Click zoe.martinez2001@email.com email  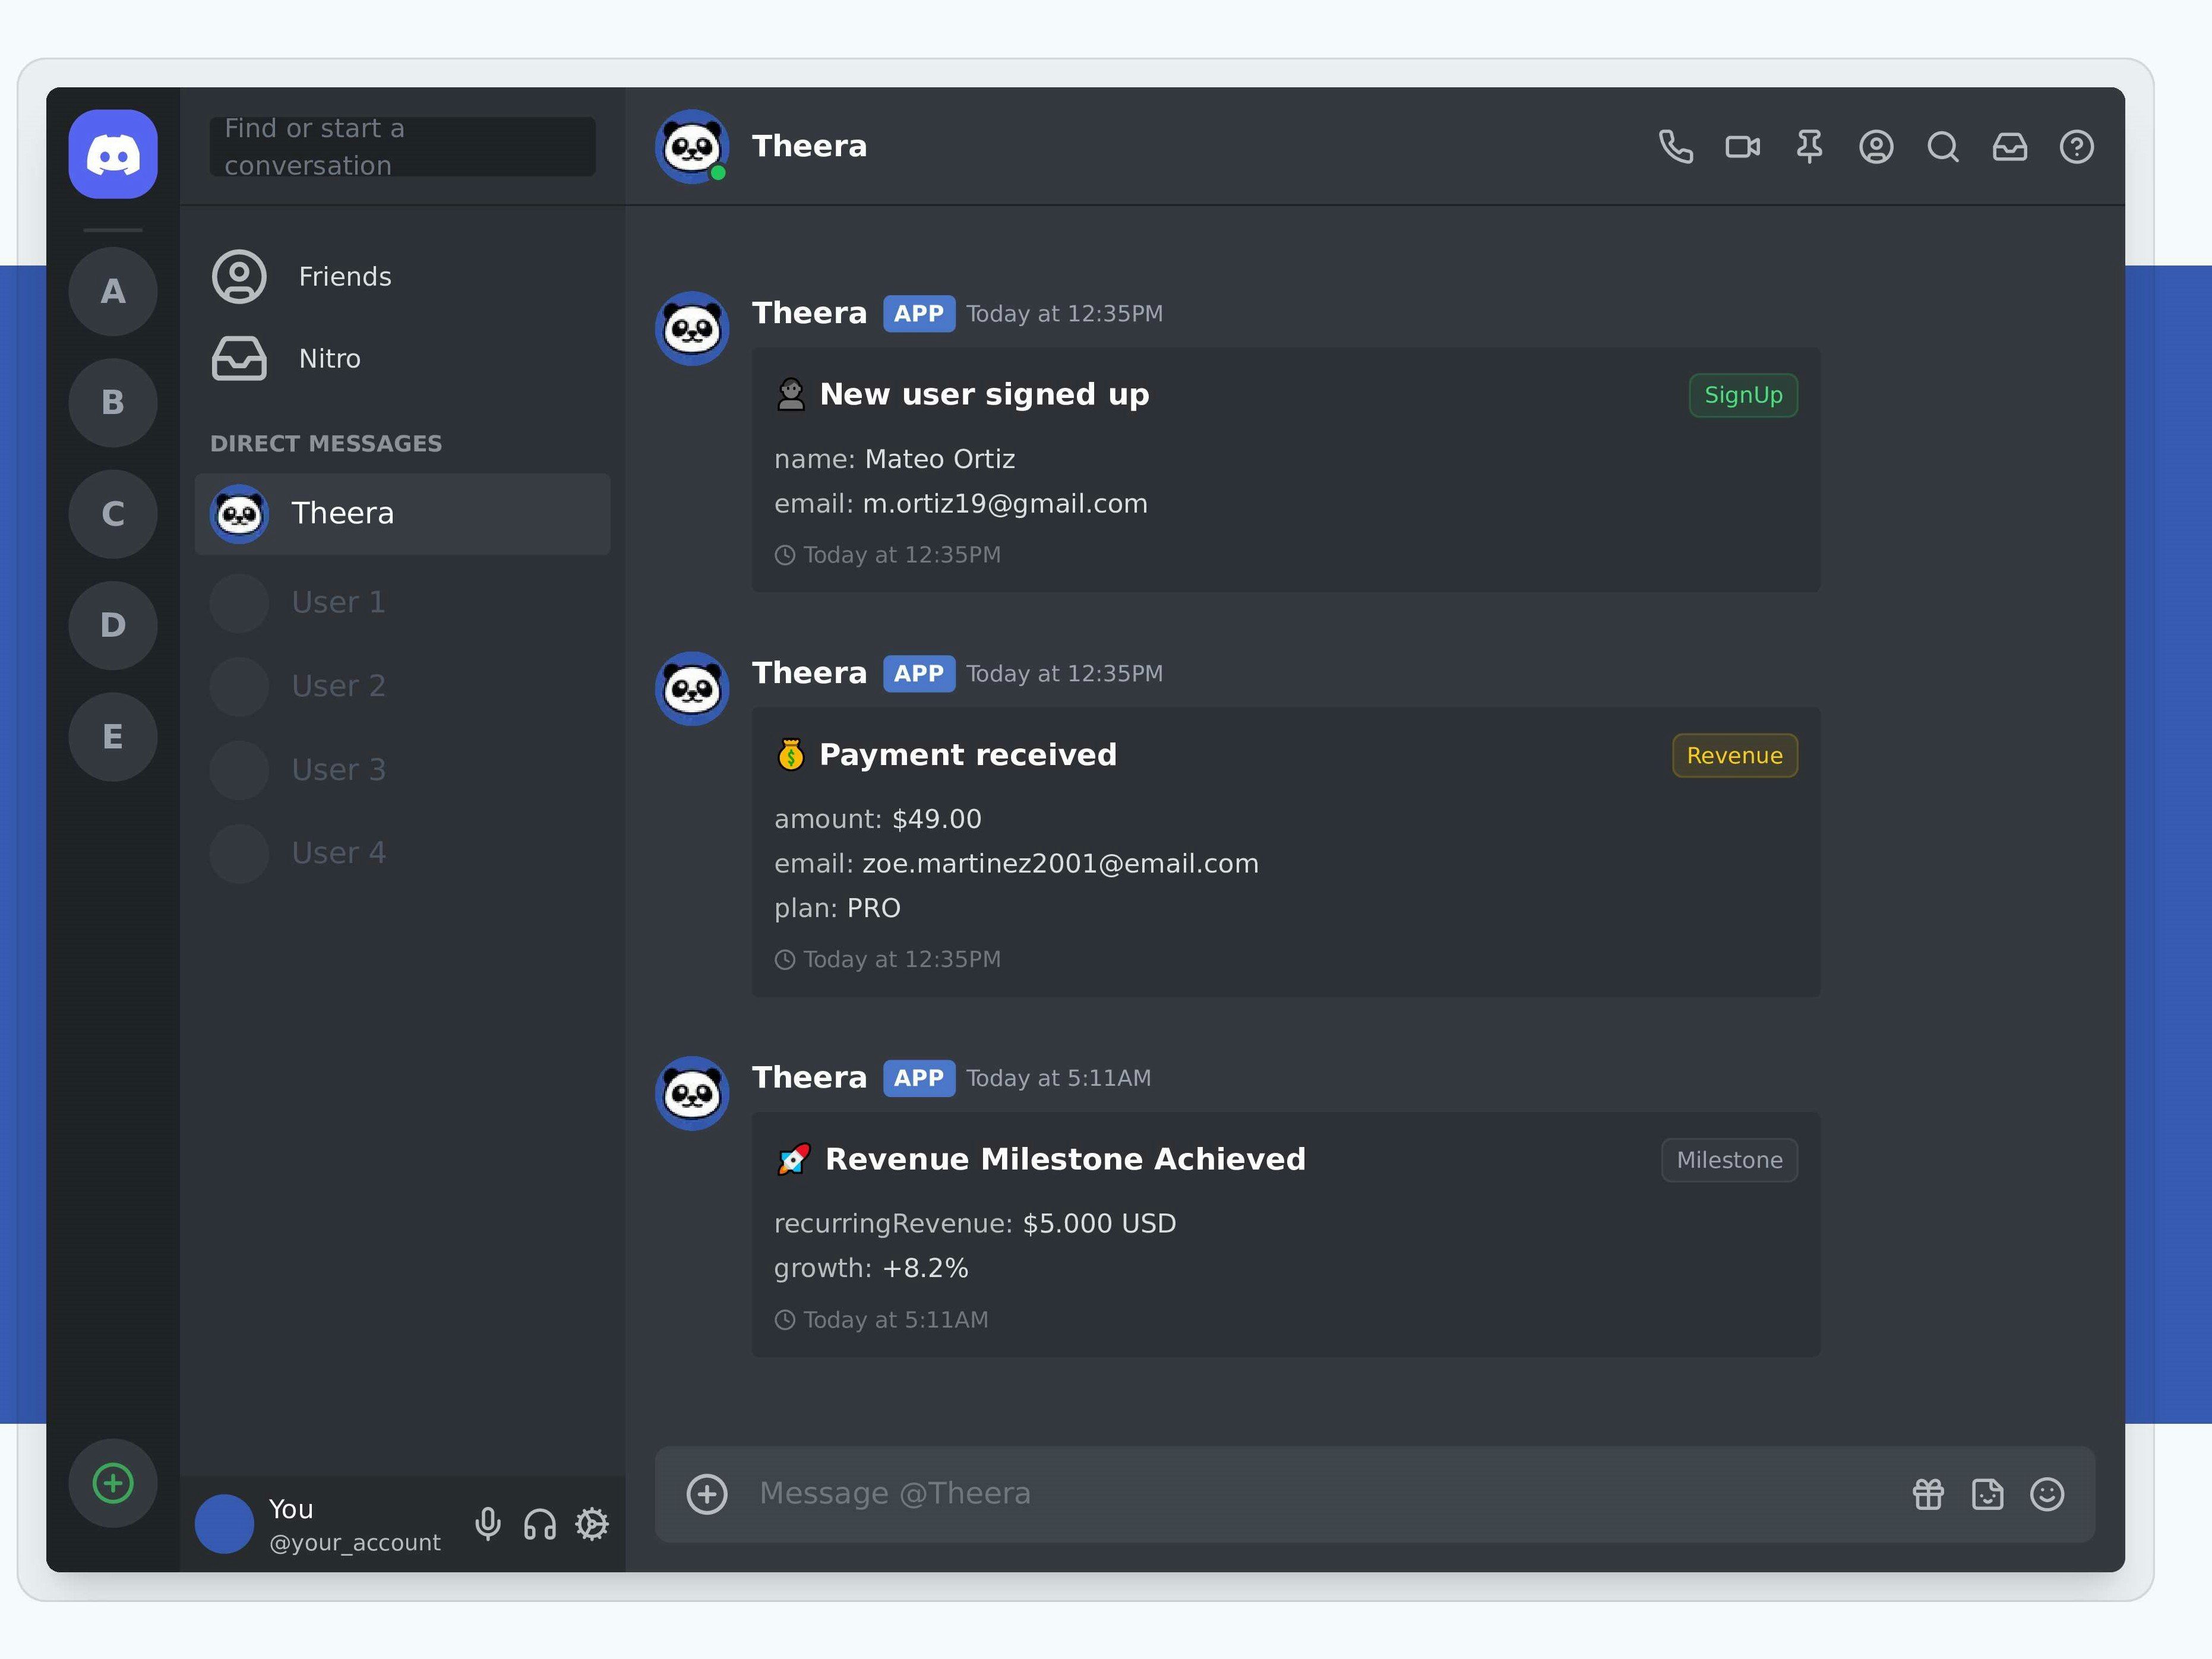click(1060, 864)
